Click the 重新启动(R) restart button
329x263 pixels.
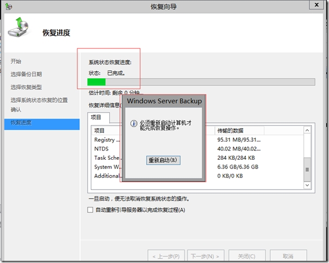point(163,160)
